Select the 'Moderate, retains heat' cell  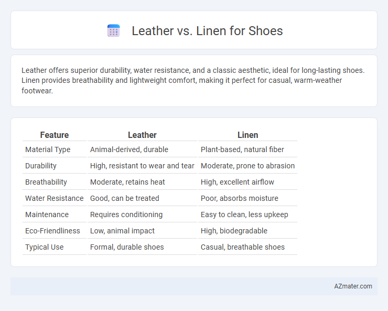point(127,182)
